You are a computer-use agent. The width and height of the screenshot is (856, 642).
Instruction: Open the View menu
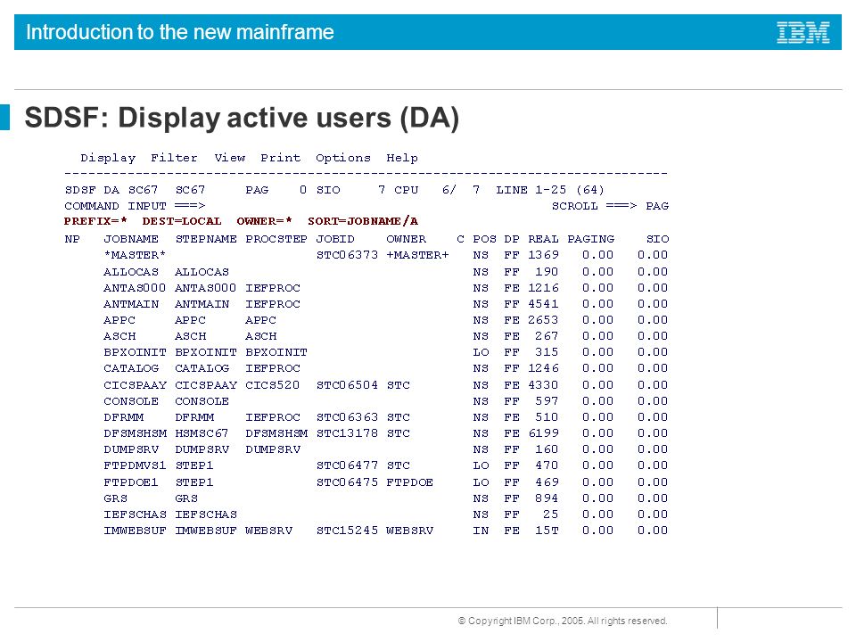pos(230,158)
